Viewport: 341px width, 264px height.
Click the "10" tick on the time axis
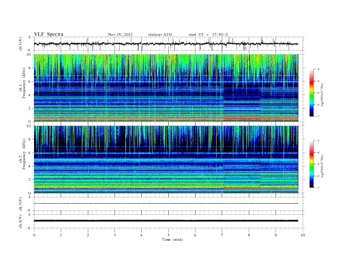tap(303, 235)
